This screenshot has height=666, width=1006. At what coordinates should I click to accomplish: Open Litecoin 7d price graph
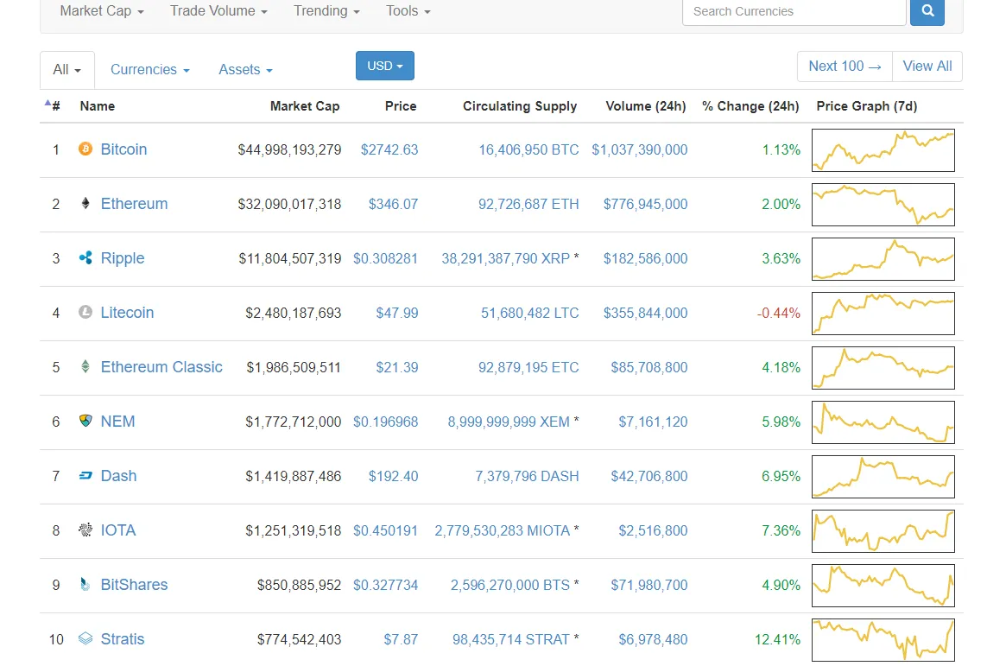click(883, 313)
